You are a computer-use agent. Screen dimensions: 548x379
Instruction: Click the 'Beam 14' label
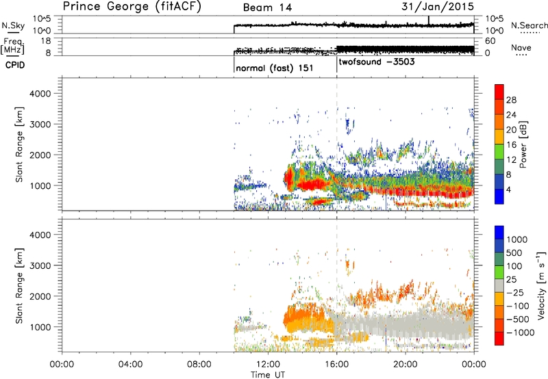click(x=267, y=8)
